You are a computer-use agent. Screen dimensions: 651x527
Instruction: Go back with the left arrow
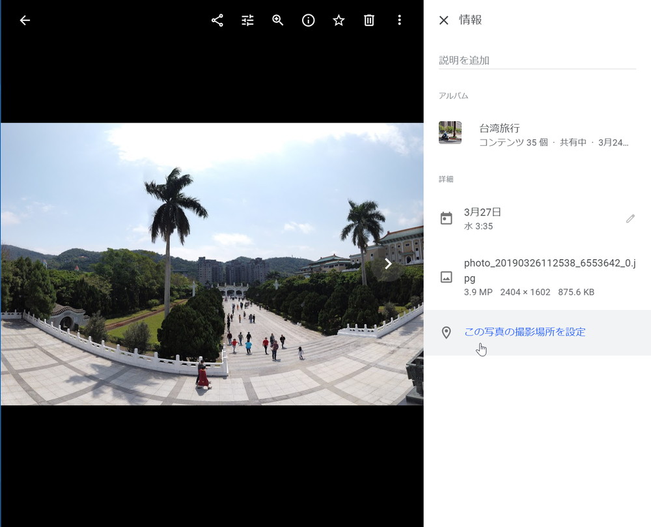[x=25, y=20]
